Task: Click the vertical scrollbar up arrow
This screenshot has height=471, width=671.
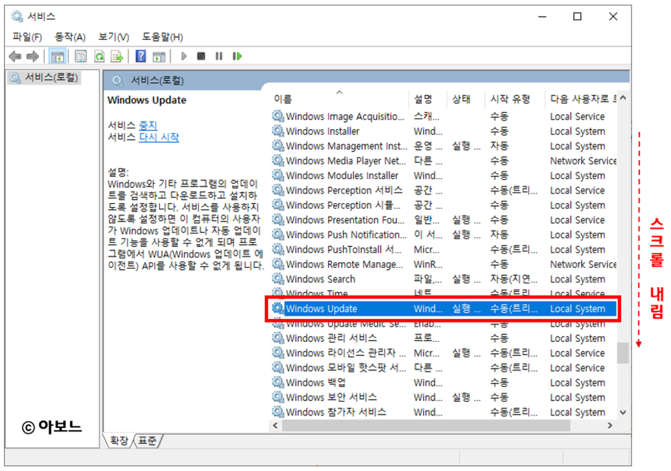Action: [623, 98]
